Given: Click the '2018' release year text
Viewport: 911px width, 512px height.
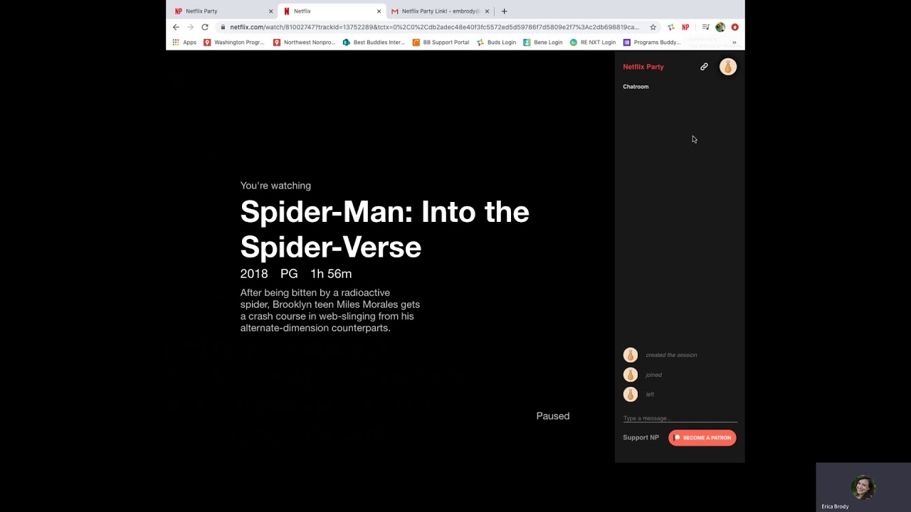Looking at the screenshot, I should 254,274.
